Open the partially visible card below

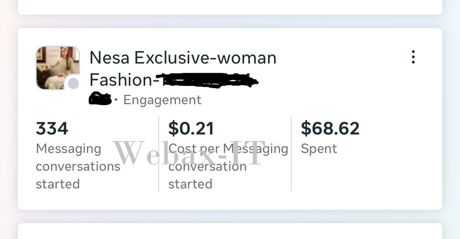pyautogui.click(x=230, y=231)
